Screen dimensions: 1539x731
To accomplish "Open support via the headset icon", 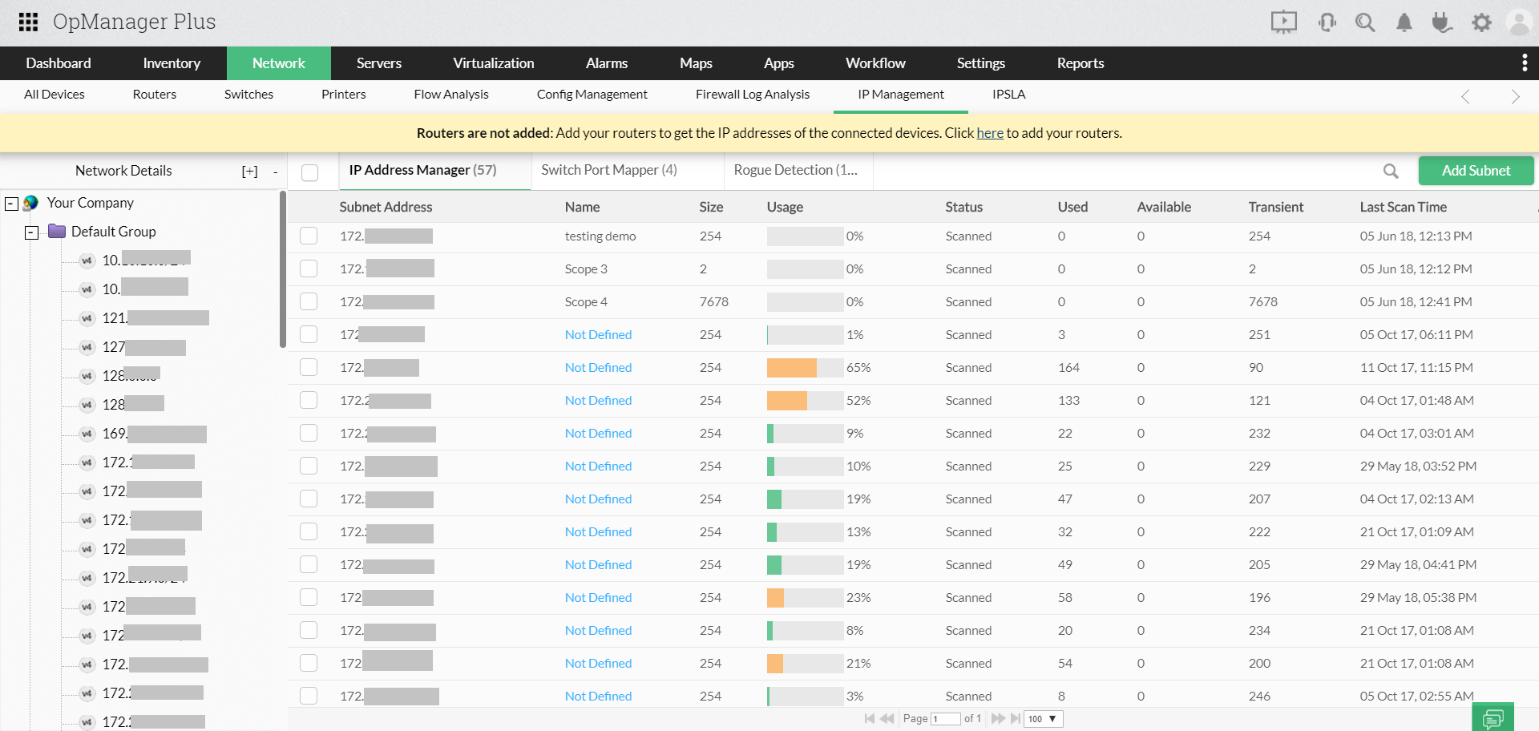I will pos(1327,22).
